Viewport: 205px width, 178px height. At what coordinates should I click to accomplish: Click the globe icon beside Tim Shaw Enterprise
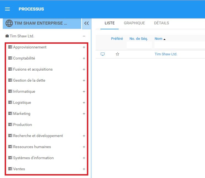[9, 23]
